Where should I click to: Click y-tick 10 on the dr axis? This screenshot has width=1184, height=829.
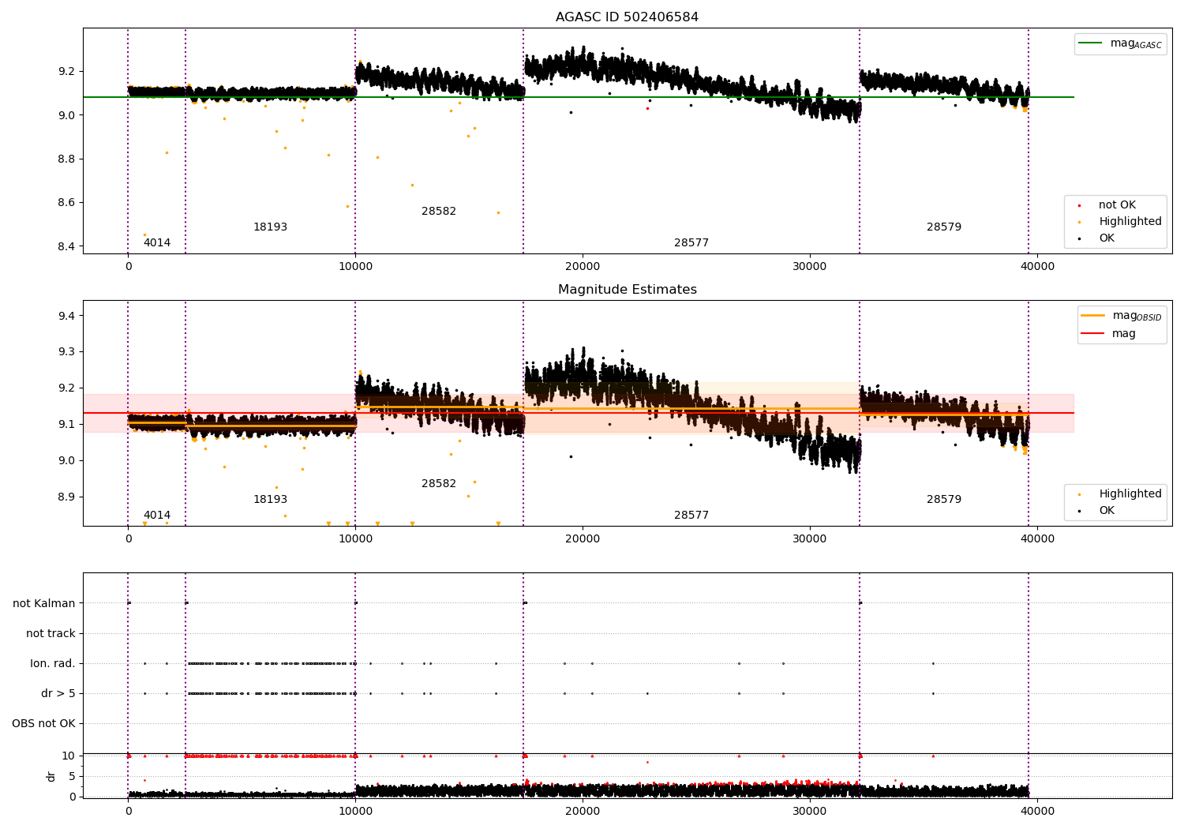[x=69, y=756]
